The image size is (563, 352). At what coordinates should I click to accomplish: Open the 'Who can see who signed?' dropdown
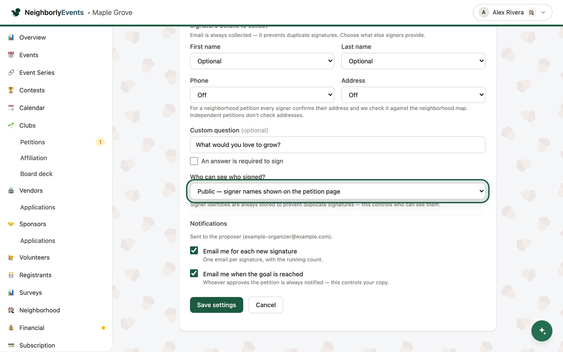[x=338, y=191]
